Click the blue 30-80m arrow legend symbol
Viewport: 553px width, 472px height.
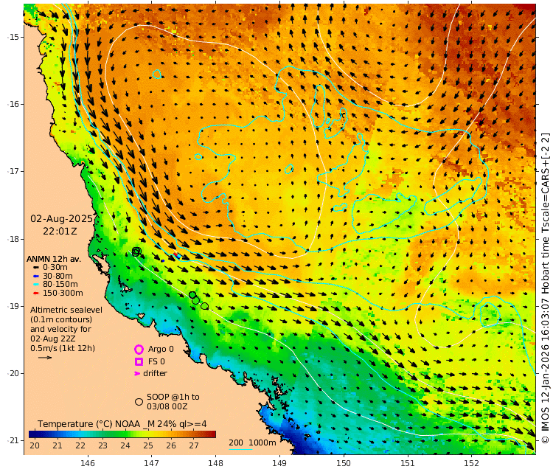(x=35, y=277)
